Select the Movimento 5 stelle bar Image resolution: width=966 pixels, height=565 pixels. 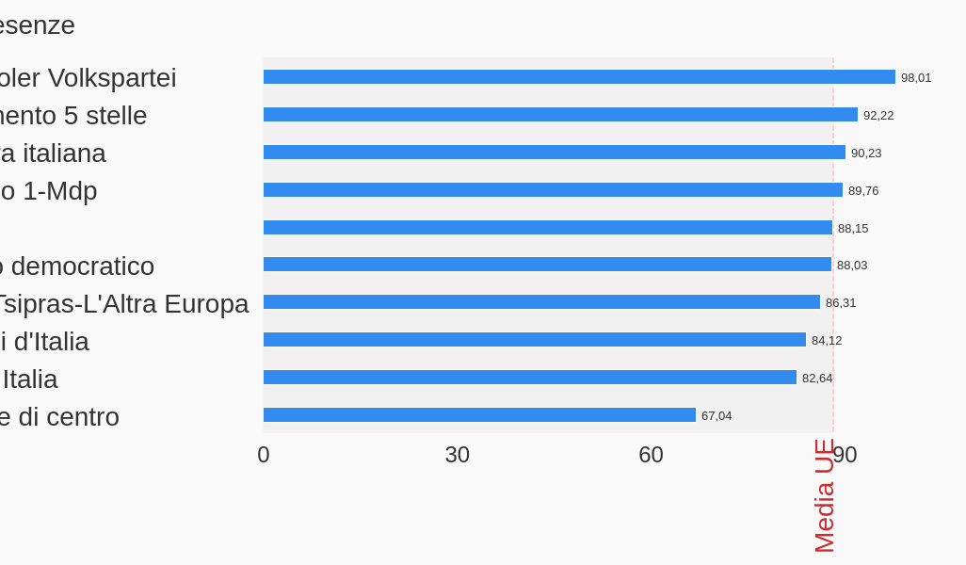tap(560, 115)
